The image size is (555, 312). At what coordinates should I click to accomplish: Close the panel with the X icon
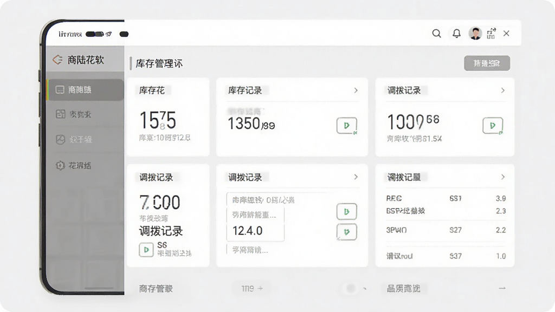point(506,33)
